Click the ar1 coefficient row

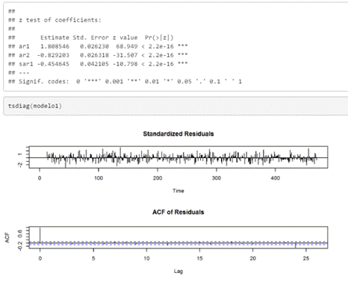[98, 46]
